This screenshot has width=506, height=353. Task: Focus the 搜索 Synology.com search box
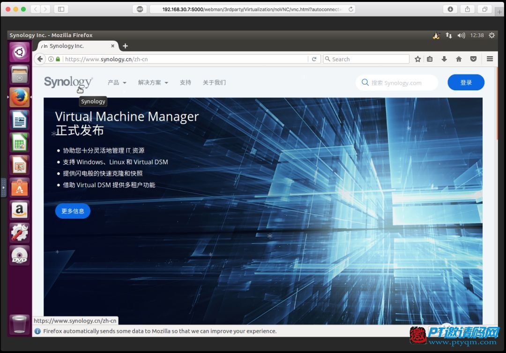pyautogui.click(x=397, y=83)
